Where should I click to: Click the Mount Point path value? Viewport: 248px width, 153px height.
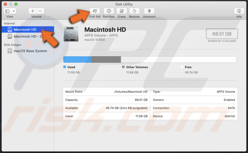click(131, 92)
